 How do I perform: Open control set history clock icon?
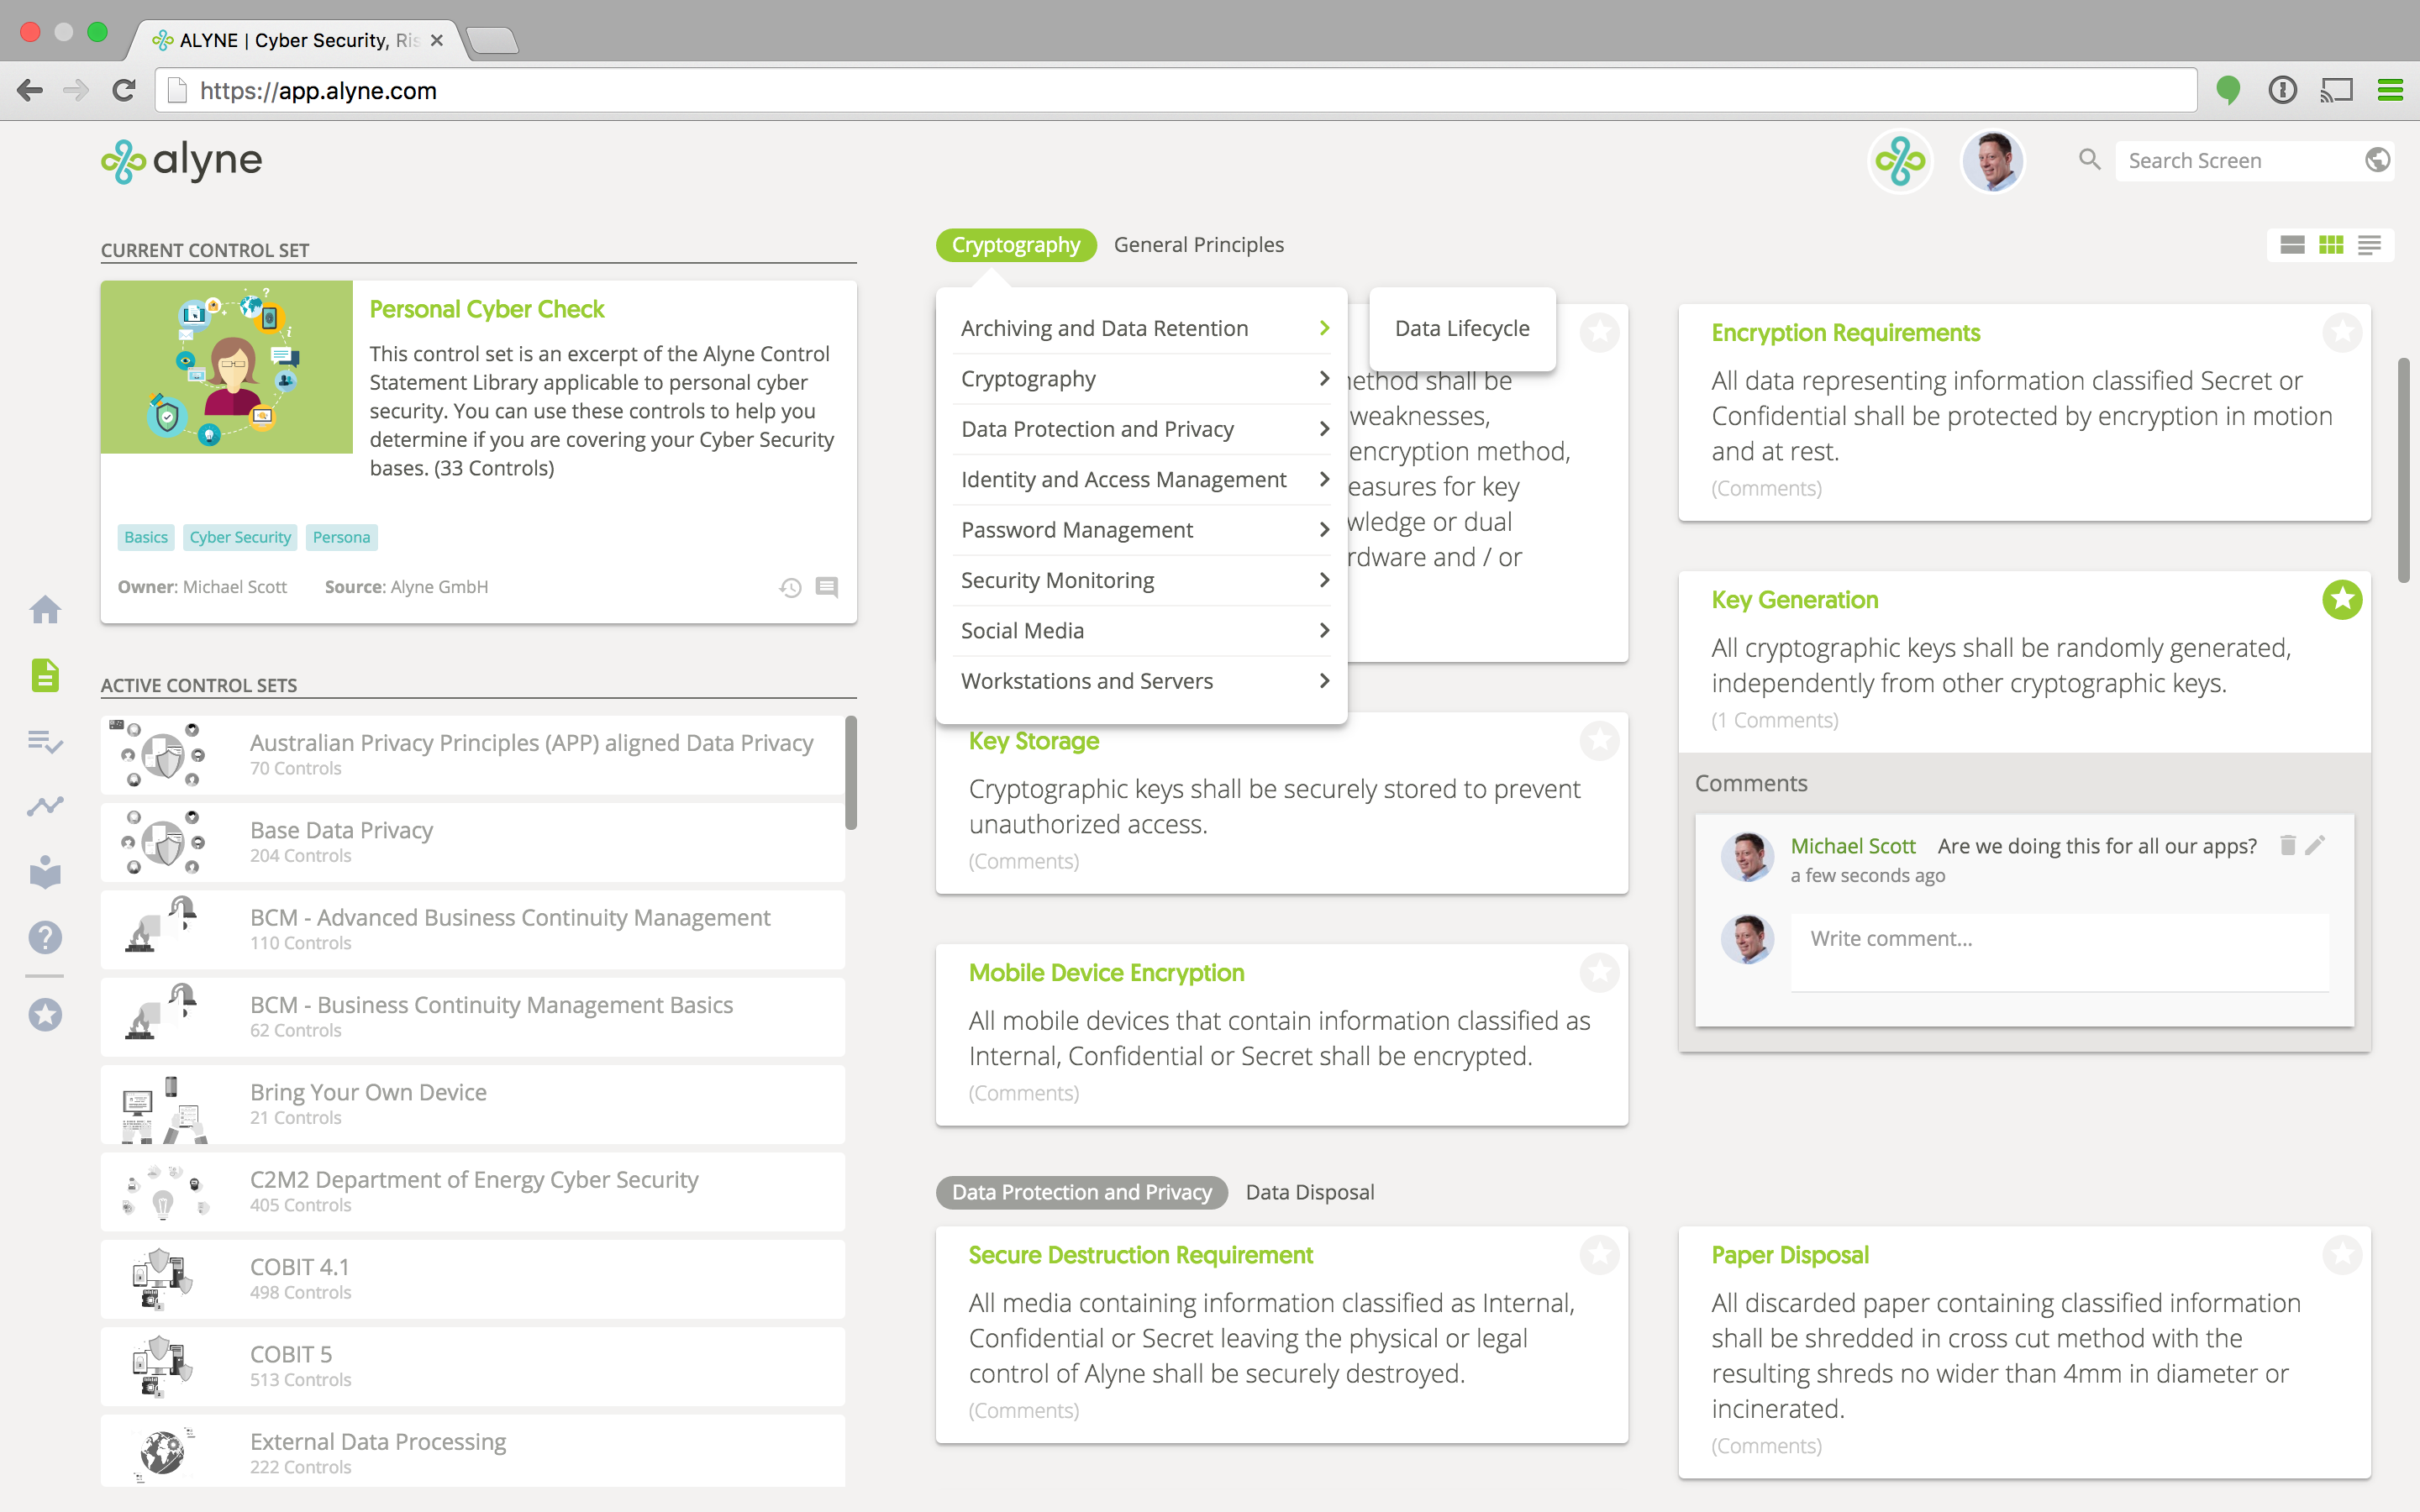pyautogui.click(x=790, y=587)
